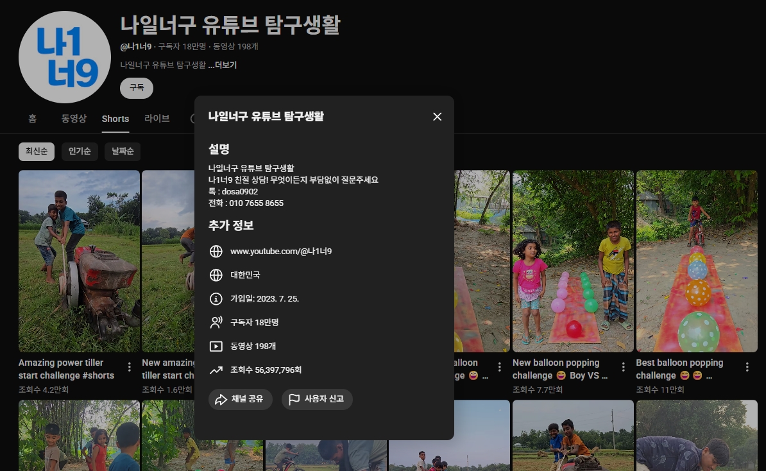
Task: Click the channel share arrow icon
Action: 221,399
